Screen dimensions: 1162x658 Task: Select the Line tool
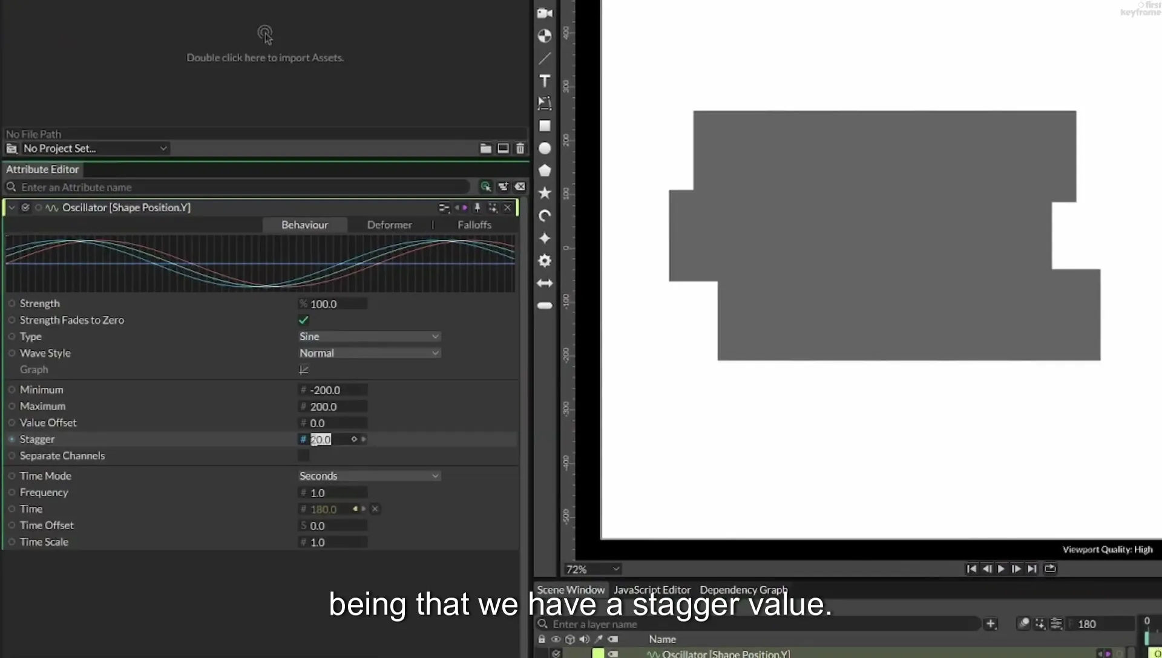tap(545, 58)
